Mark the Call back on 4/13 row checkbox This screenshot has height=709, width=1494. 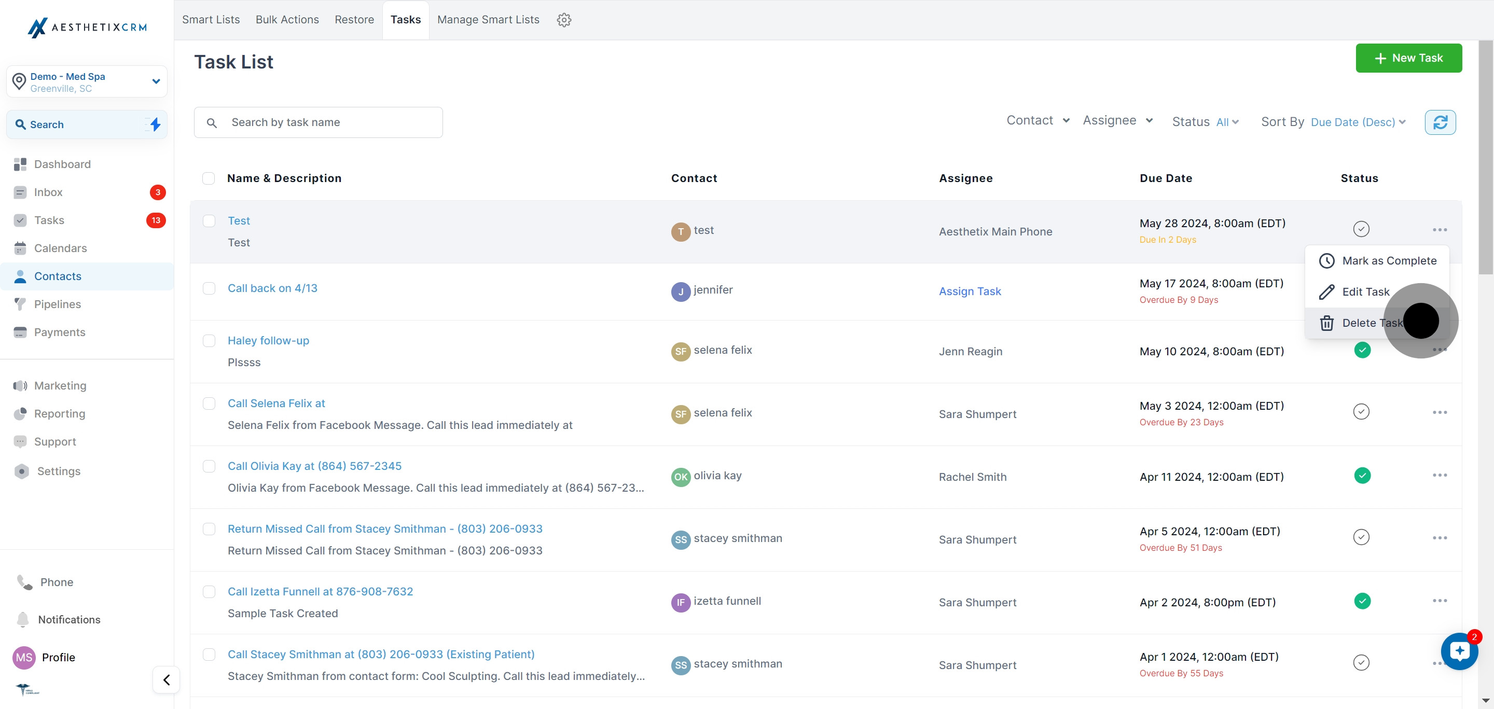(x=209, y=288)
